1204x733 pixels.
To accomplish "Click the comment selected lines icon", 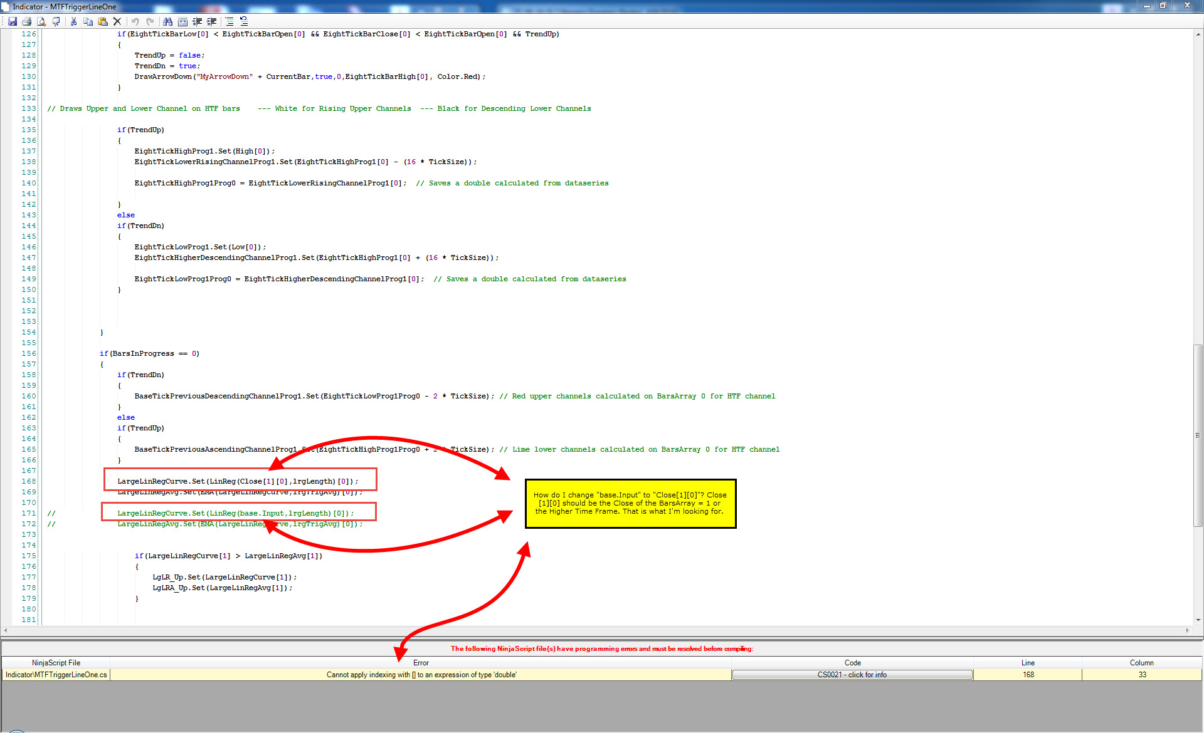I will click(230, 21).
